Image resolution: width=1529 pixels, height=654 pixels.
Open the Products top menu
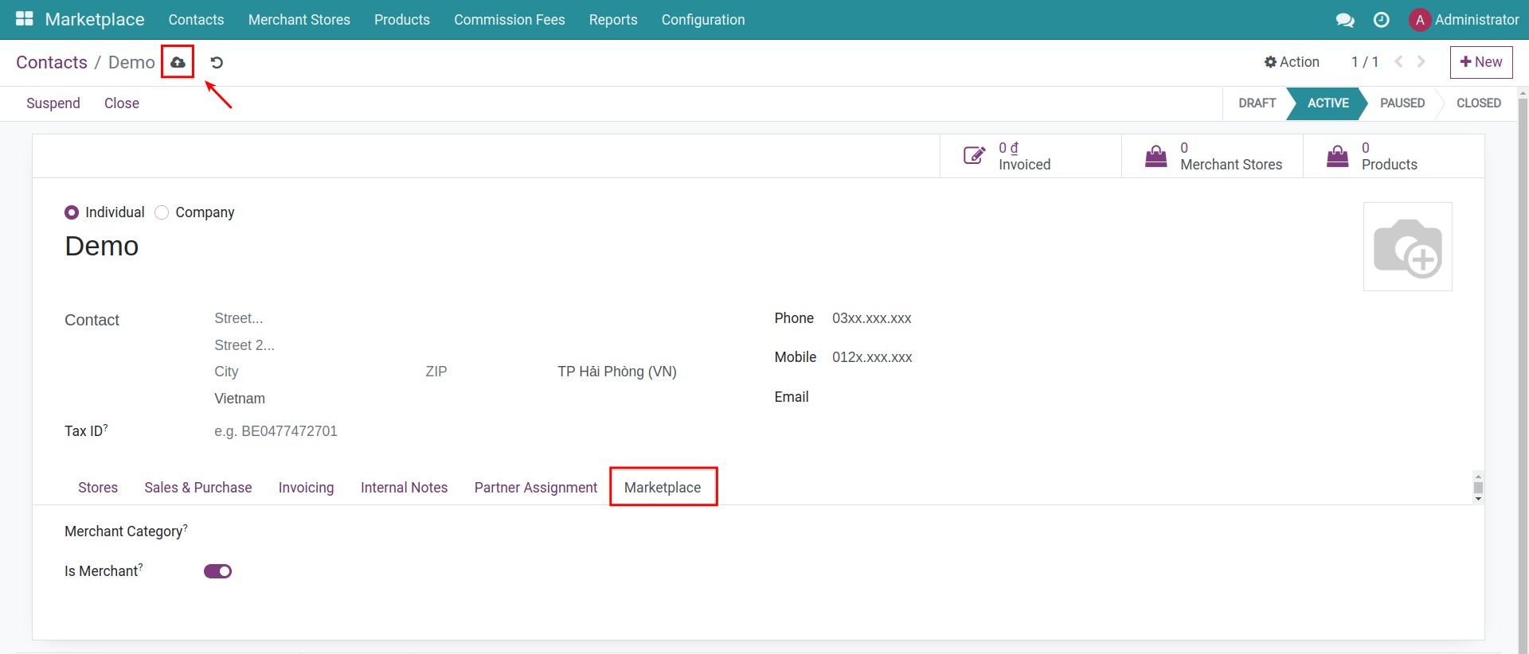tap(402, 20)
